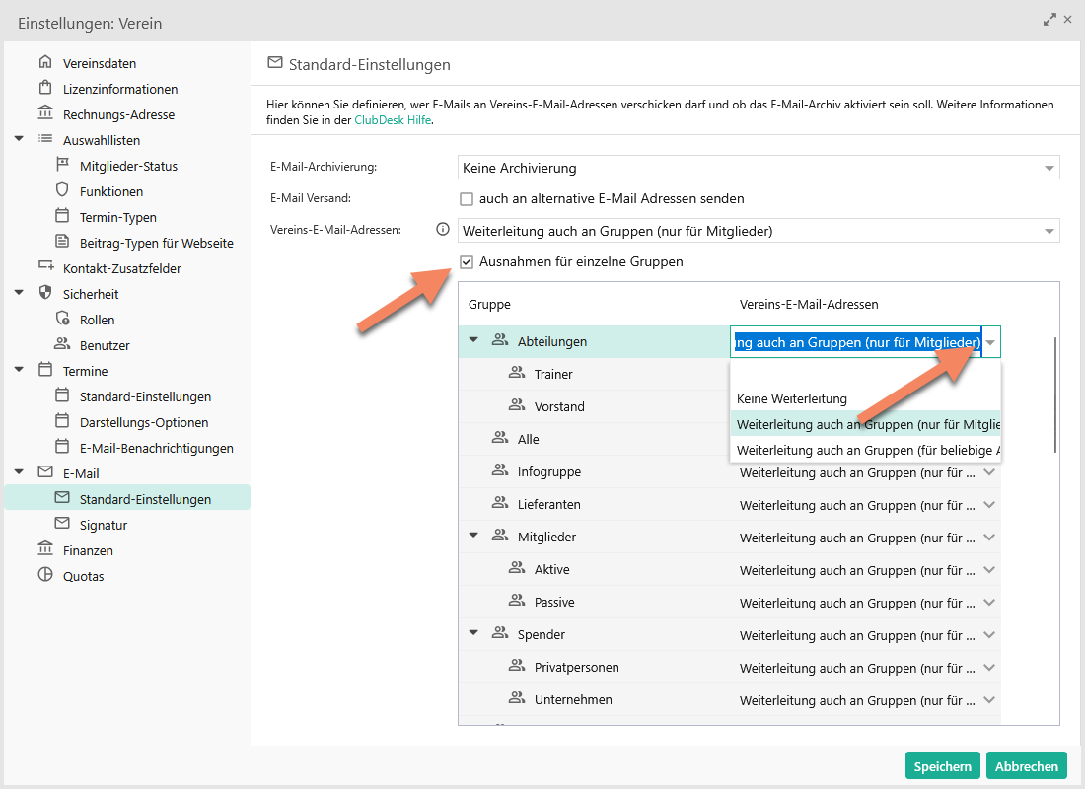The width and height of the screenshot is (1085, 789).
Task: Click the Mitglieder-Status flag icon
Action: coord(62,165)
